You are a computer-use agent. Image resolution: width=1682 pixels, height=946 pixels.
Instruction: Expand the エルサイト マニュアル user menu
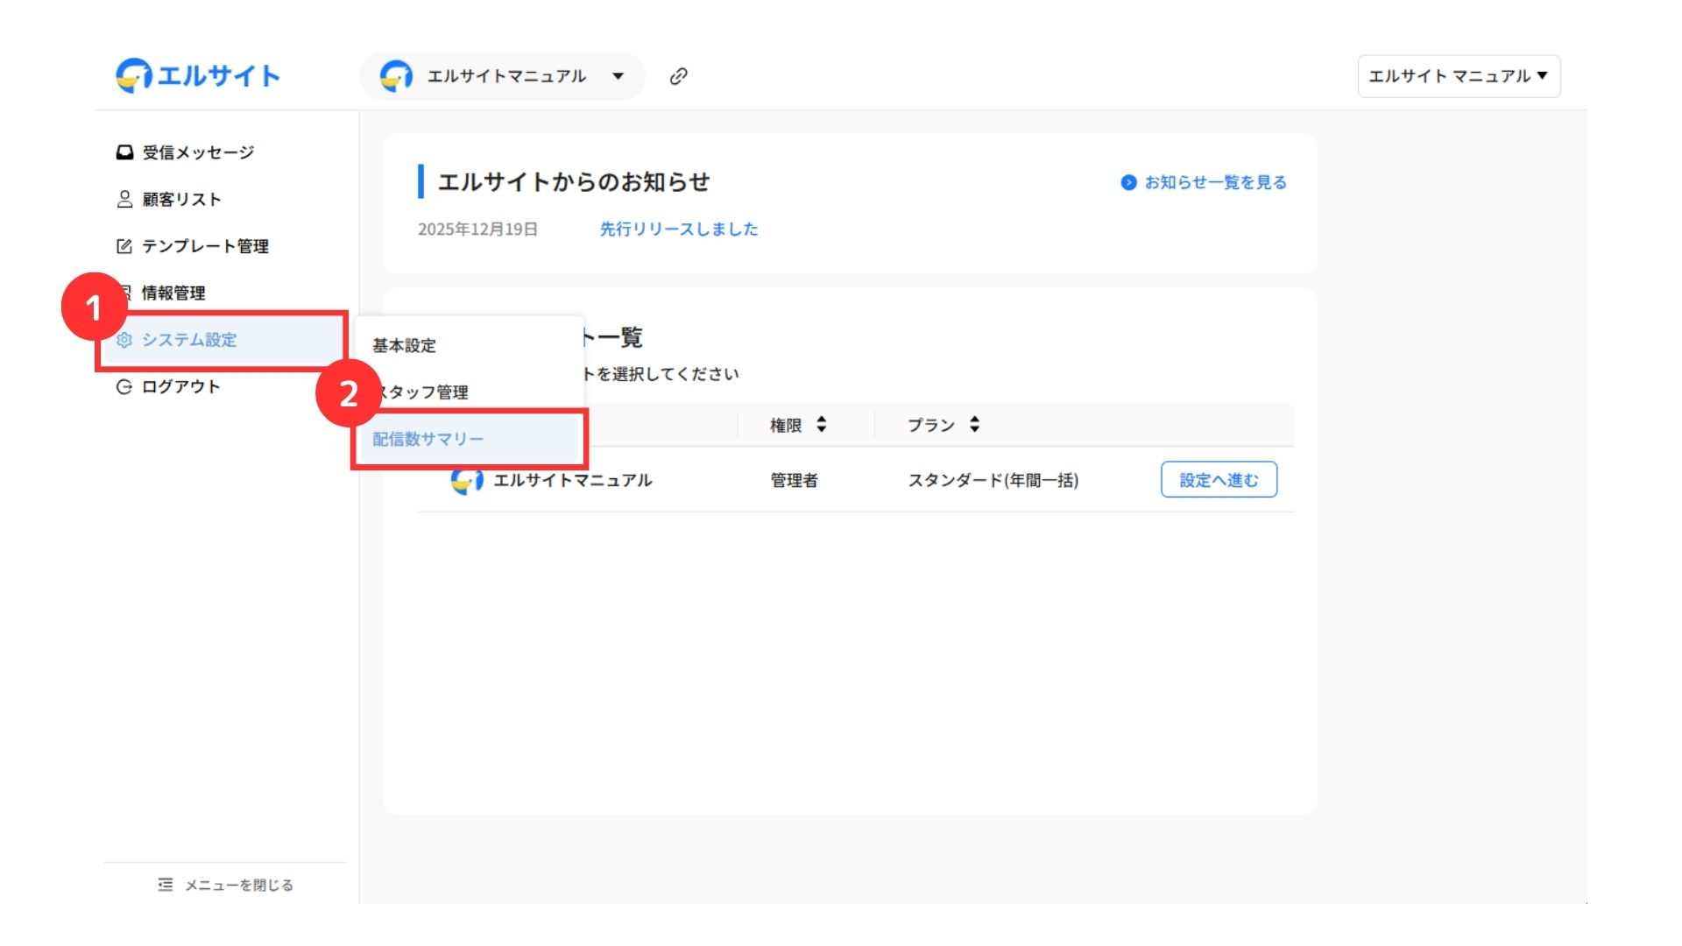tap(1458, 76)
